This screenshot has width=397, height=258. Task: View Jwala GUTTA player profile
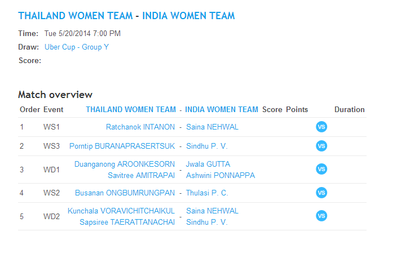point(208,164)
